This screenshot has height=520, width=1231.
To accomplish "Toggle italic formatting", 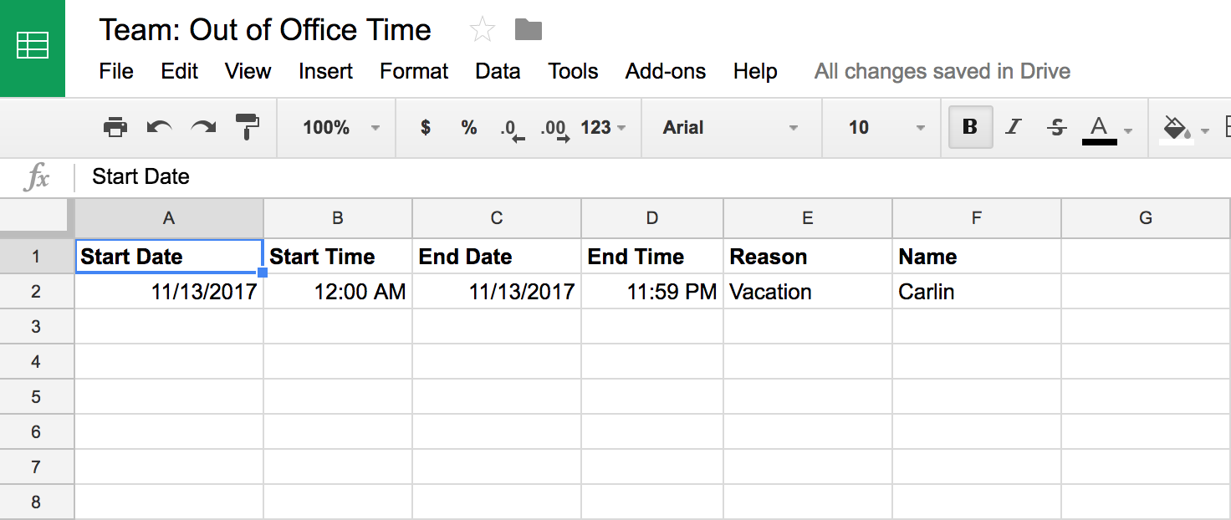I will (1014, 127).
